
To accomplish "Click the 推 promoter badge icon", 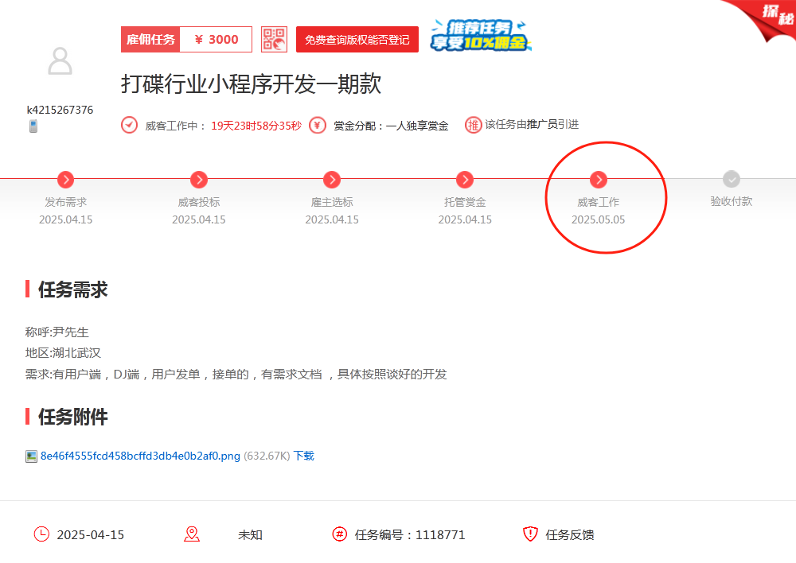I will pos(472,125).
